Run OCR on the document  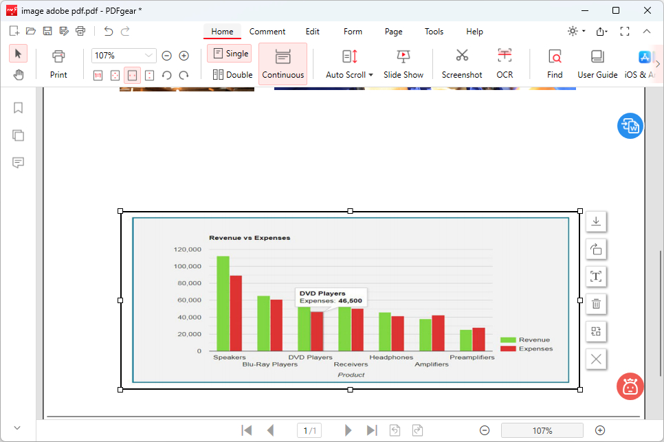505,65
